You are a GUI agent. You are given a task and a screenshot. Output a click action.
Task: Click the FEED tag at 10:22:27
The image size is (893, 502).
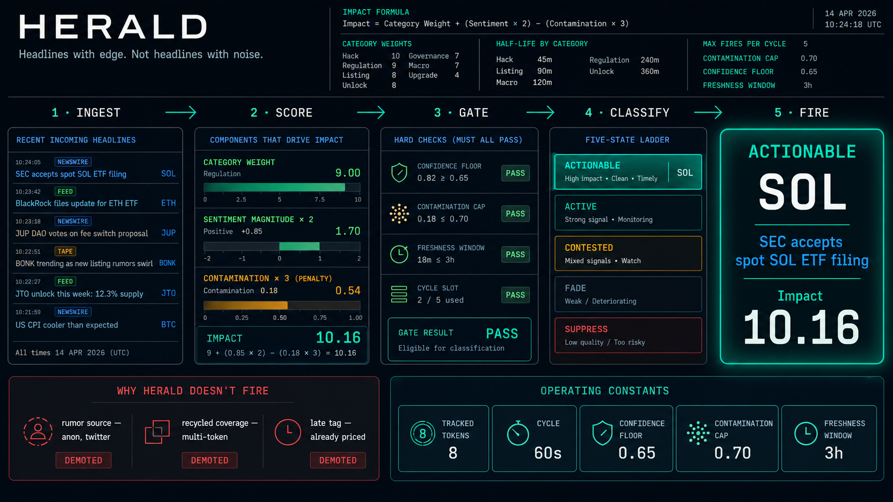(x=65, y=281)
